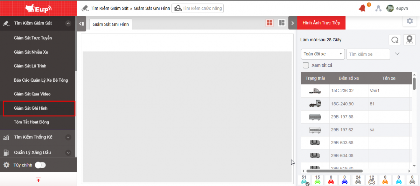Click the truck icon for 15C-240.90
Image resolution: width=420 pixels, height=186 pixels.
tap(315, 104)
